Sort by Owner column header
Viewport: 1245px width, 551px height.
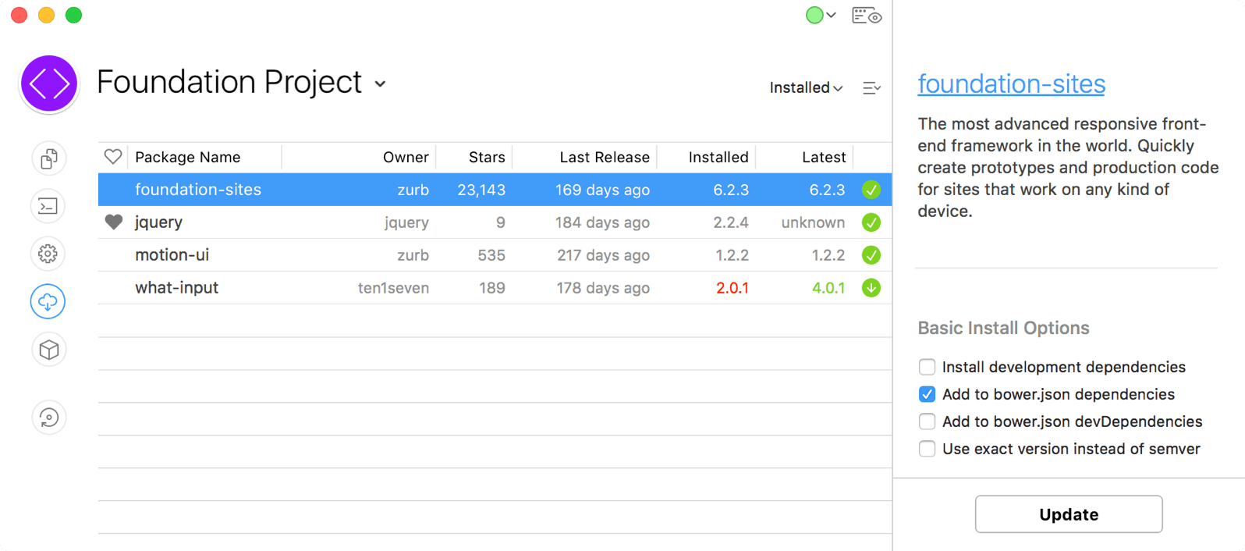406,157
